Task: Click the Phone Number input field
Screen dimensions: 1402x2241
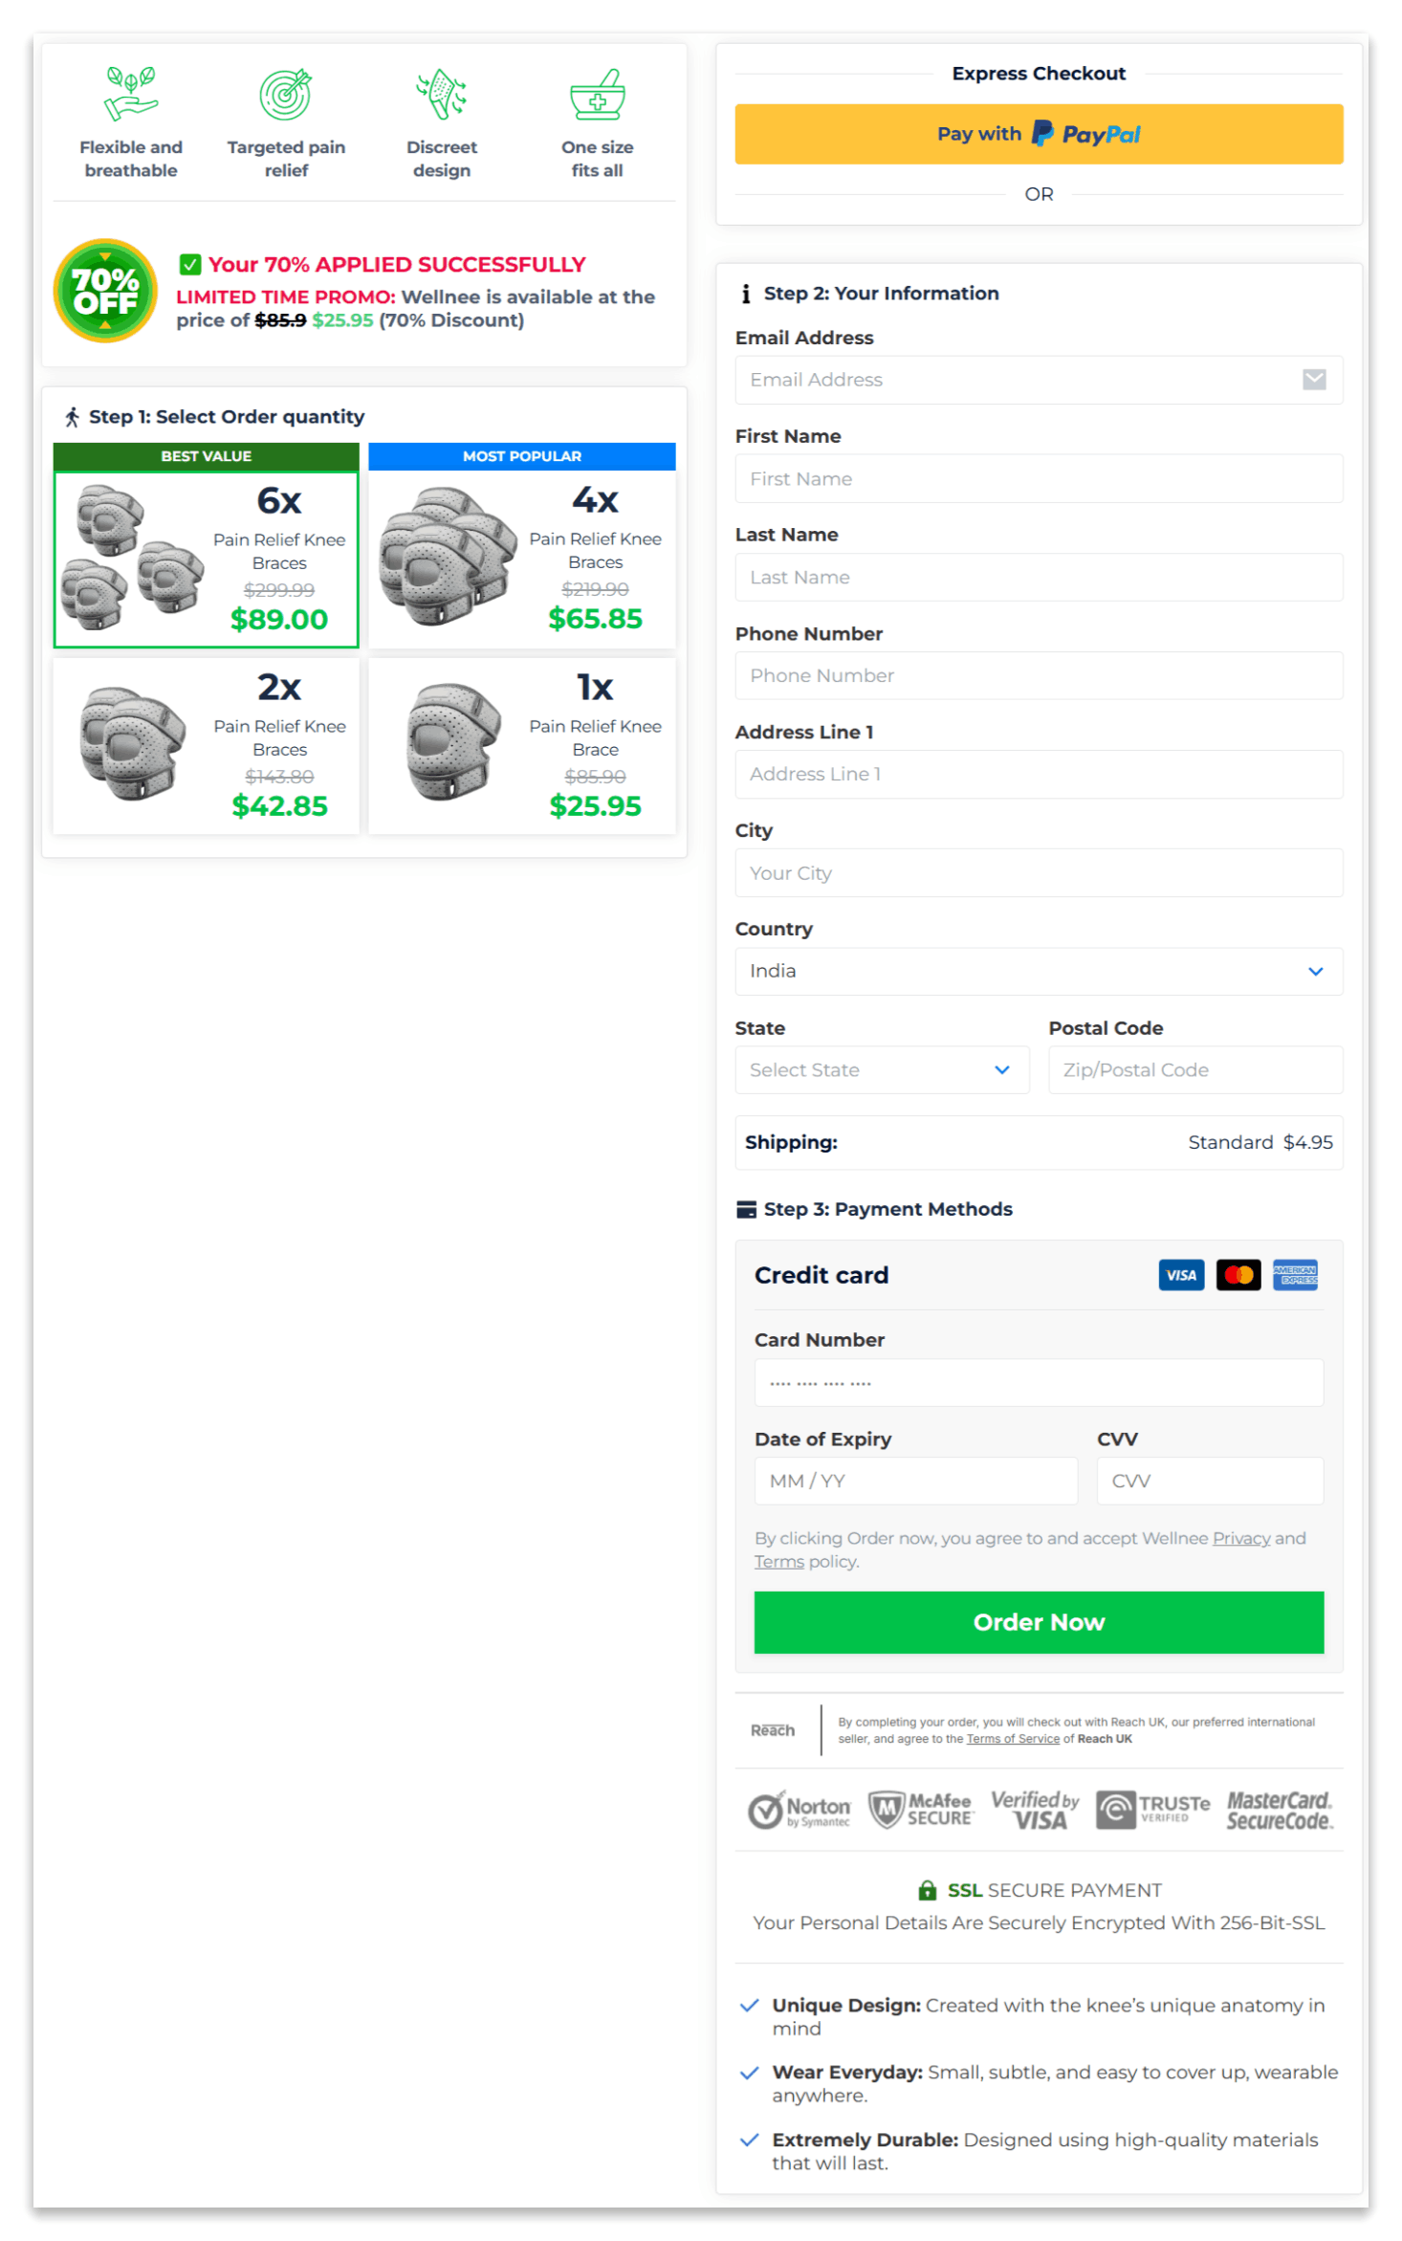Action: pyautogui.click(x=1039, y=675)
